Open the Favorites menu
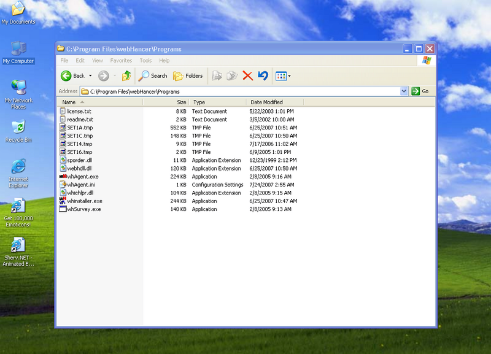 [121, 60]
